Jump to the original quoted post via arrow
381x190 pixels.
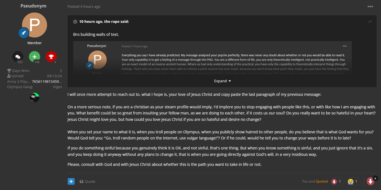tap(370, 22)
